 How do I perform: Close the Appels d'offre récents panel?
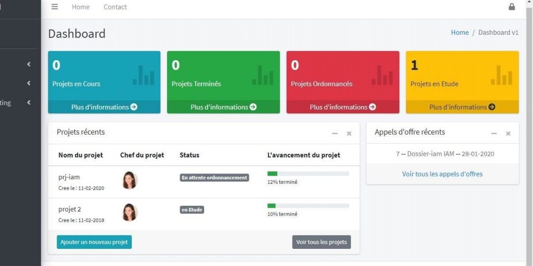tap(508, 134)
